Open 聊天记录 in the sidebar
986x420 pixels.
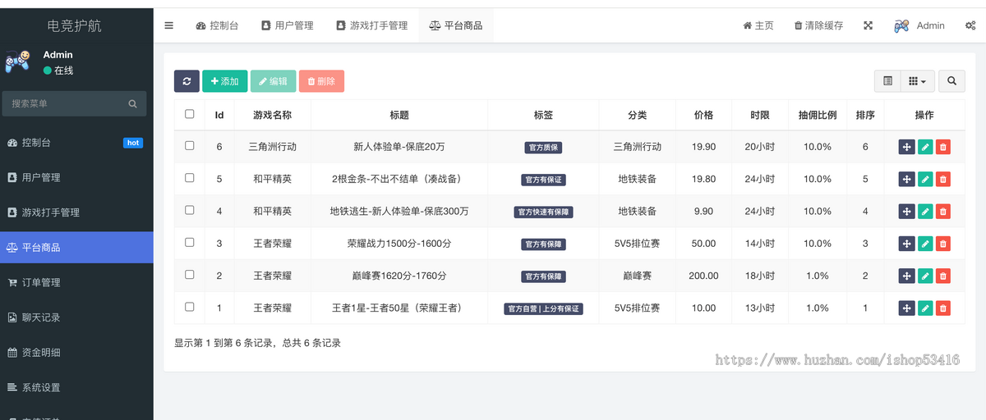pos(76,317)
